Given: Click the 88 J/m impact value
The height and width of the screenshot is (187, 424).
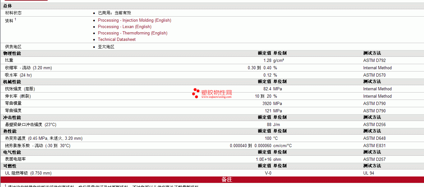Looking at the screenshot, I should [x=274, y=124].
